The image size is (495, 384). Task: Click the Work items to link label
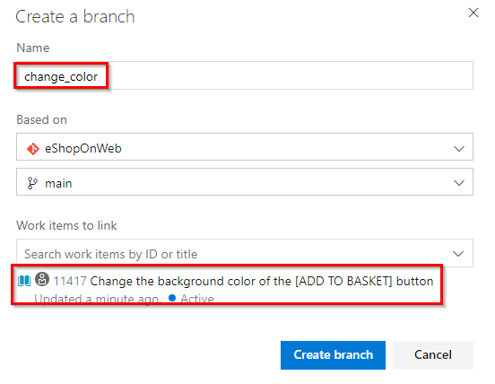66,225
